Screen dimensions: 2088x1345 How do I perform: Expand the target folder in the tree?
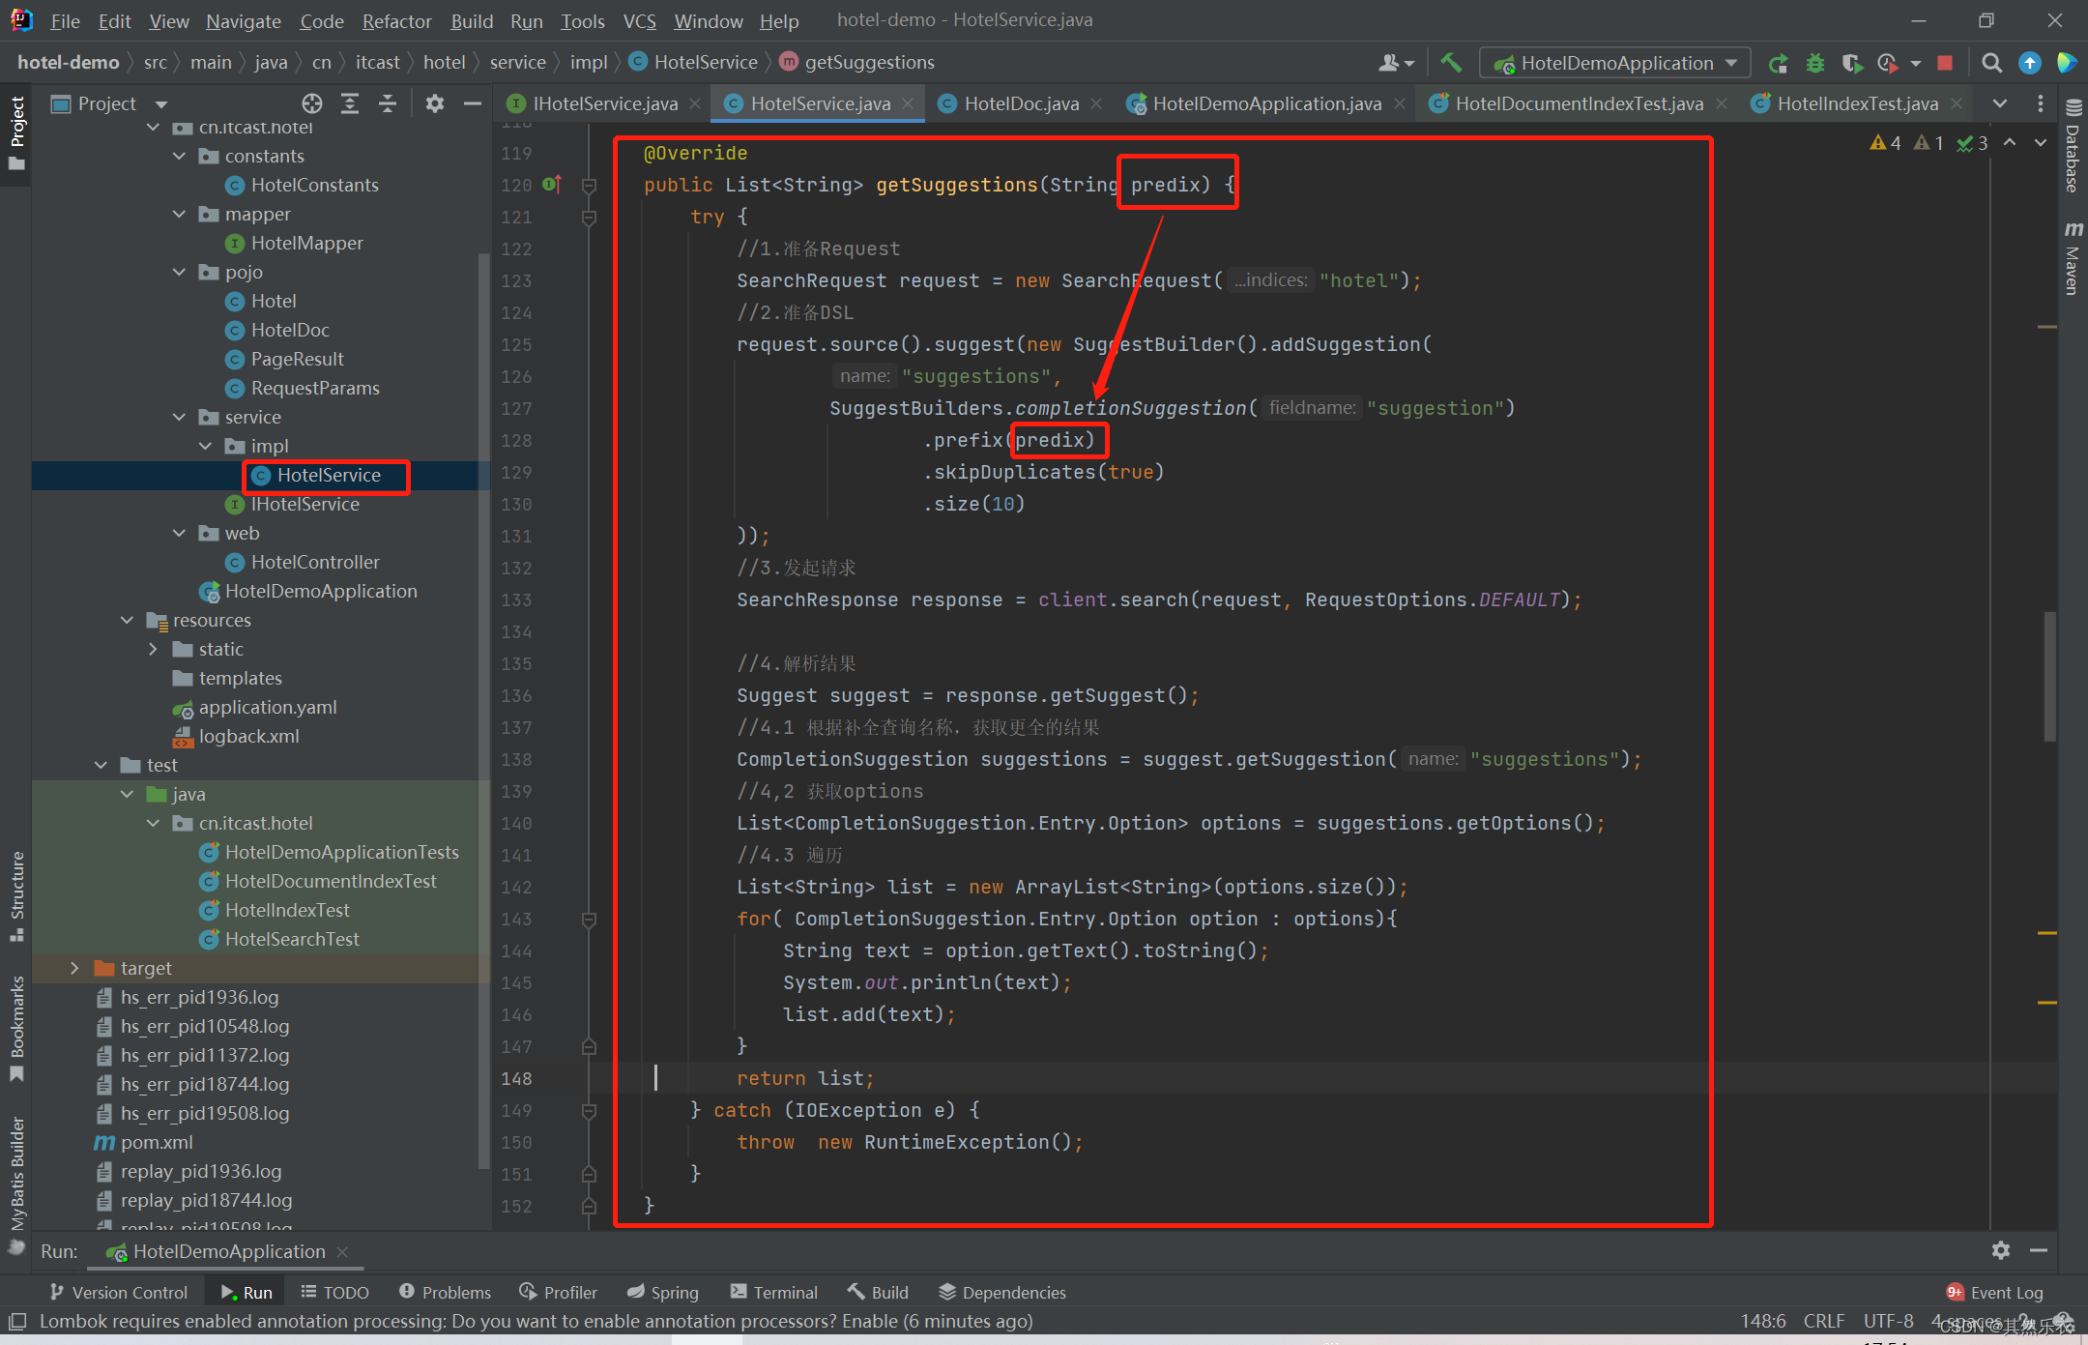(x=74, y=968)
